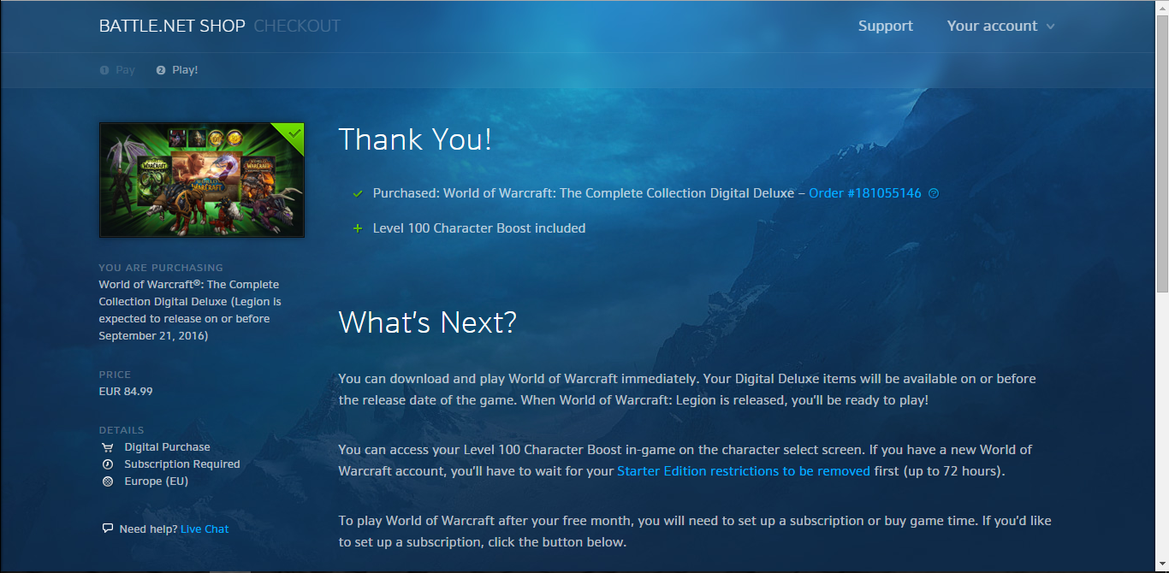
Task: Click the clock icon beside Subscription Required
Action: point(107,464)
